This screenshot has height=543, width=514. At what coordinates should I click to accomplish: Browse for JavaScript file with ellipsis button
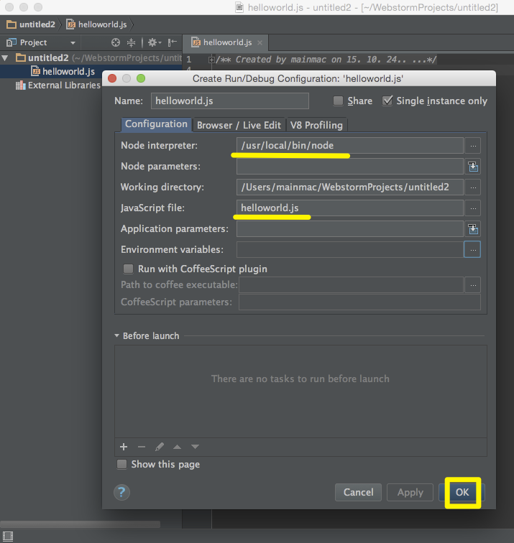click(473, 208)
